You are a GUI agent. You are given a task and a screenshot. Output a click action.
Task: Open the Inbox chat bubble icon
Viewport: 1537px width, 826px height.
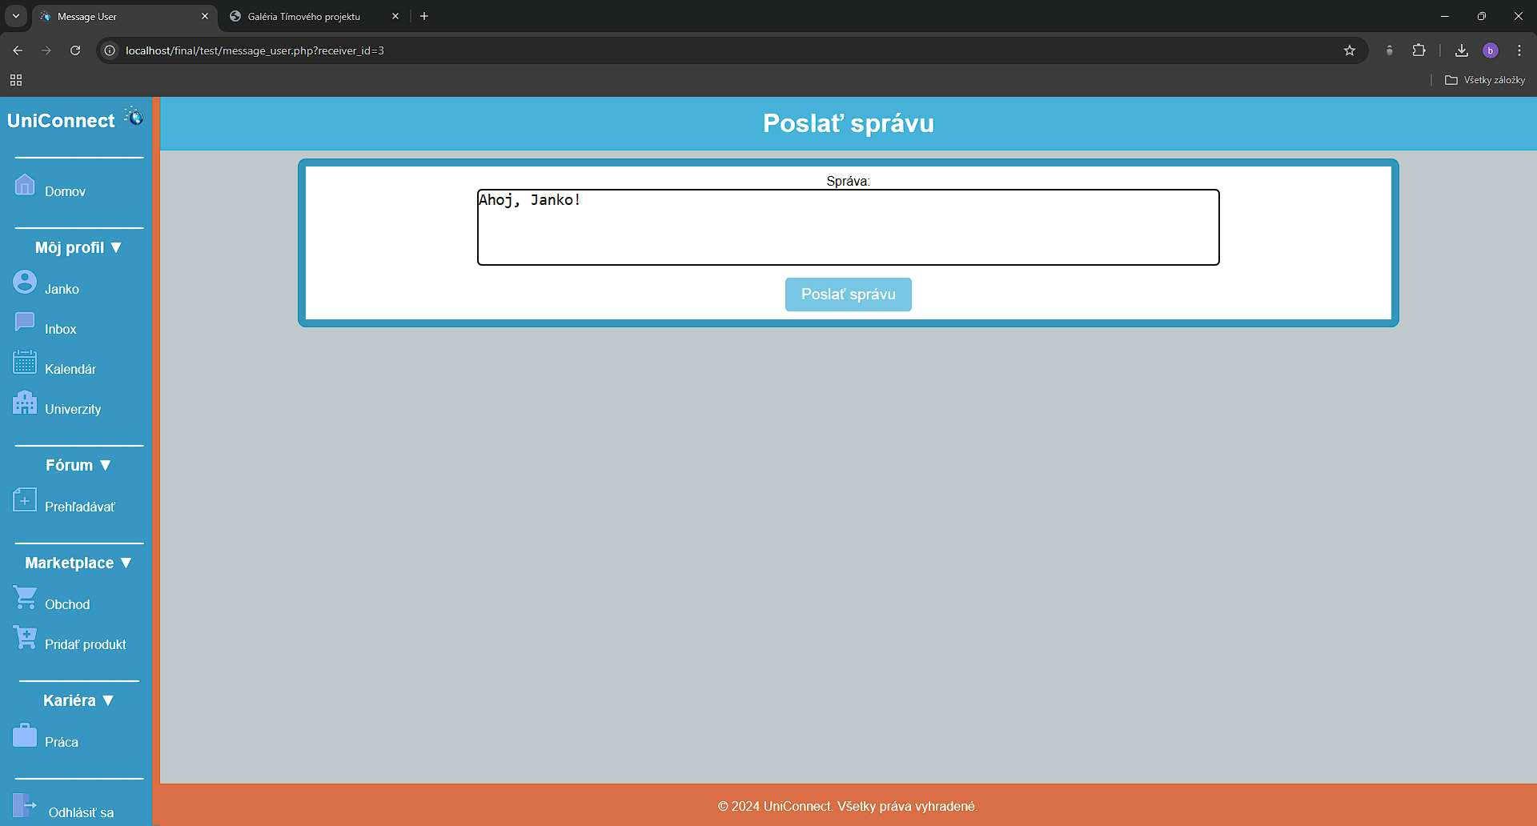pyautogui.click(x=25, y=322)
